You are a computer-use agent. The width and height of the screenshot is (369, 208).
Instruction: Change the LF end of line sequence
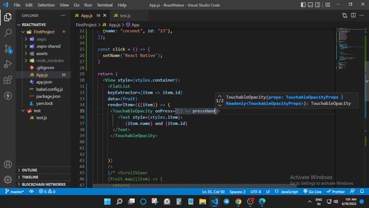pos(268,192)
